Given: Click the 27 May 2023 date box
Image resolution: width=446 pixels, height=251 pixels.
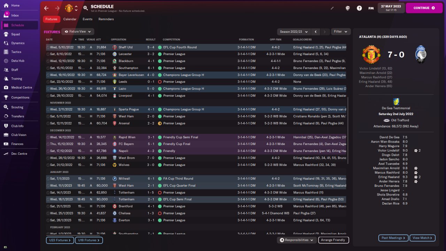Looking at the screenshot, I should tap(391, 8).
